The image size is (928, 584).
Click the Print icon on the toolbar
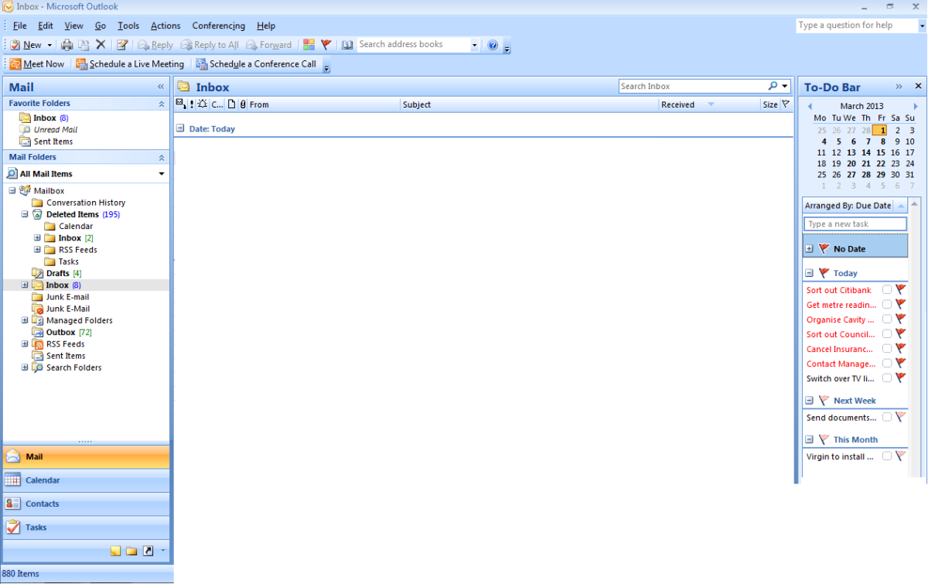point(67,44)
